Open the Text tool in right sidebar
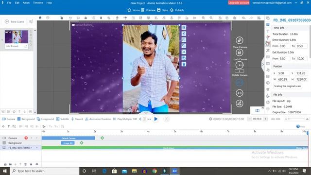The image size is (311, 175). (x=268, y=31)
